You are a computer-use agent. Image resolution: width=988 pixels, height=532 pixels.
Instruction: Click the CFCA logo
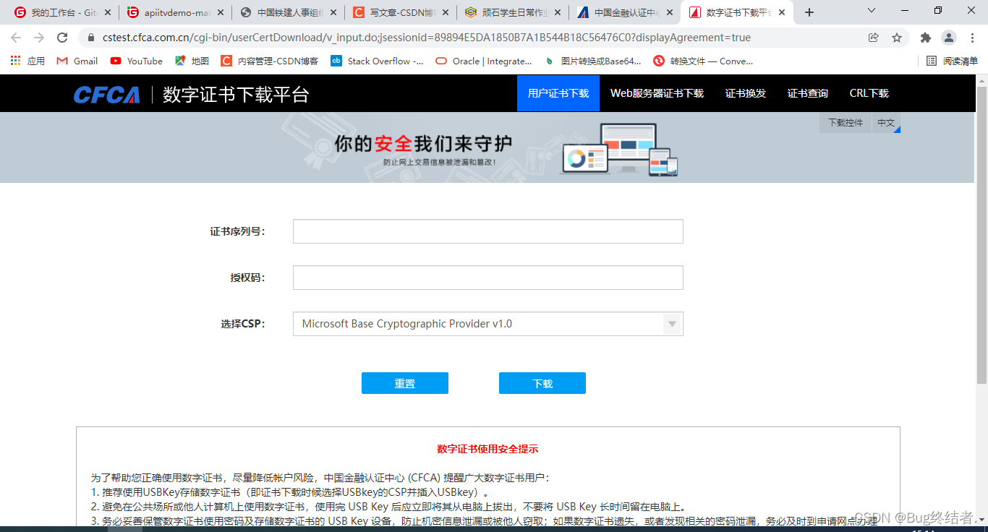tap(106, 94)
